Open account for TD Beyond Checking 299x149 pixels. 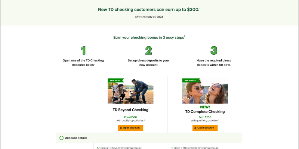point(130,128)
